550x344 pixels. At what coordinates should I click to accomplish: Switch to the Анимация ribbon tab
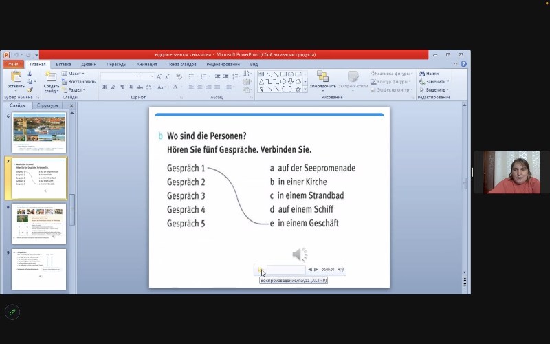[x=147, y=64]
